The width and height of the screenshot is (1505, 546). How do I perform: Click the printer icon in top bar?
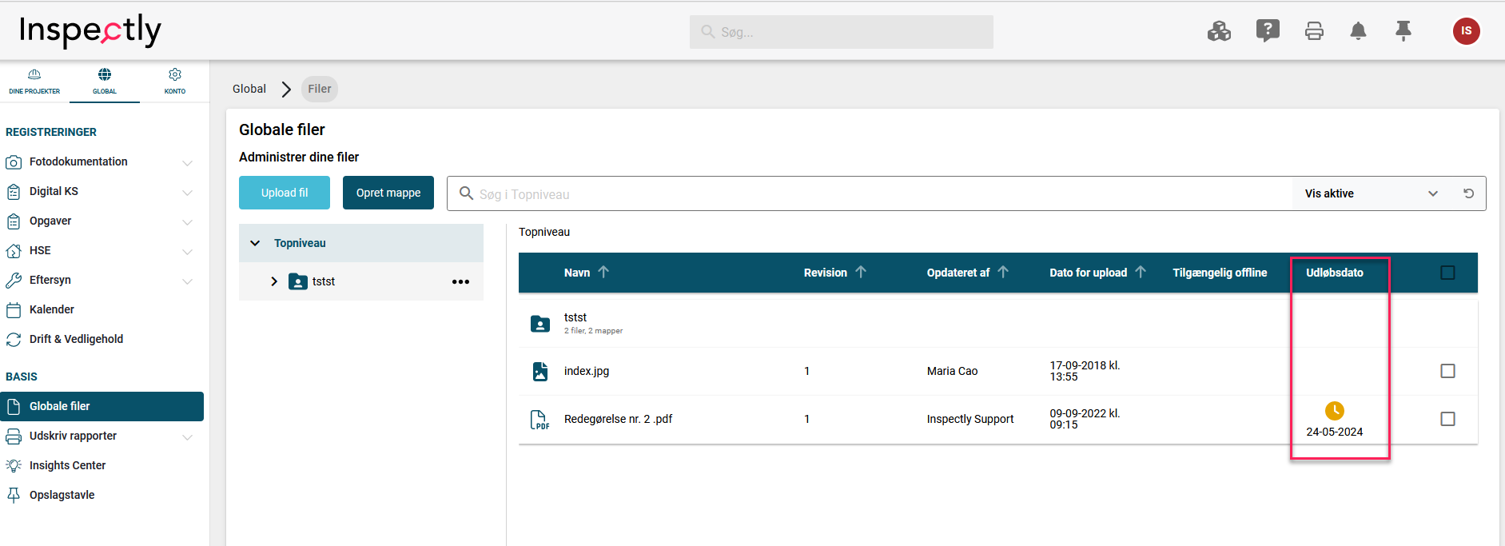pyautogui.click(x=1314, y=31)
